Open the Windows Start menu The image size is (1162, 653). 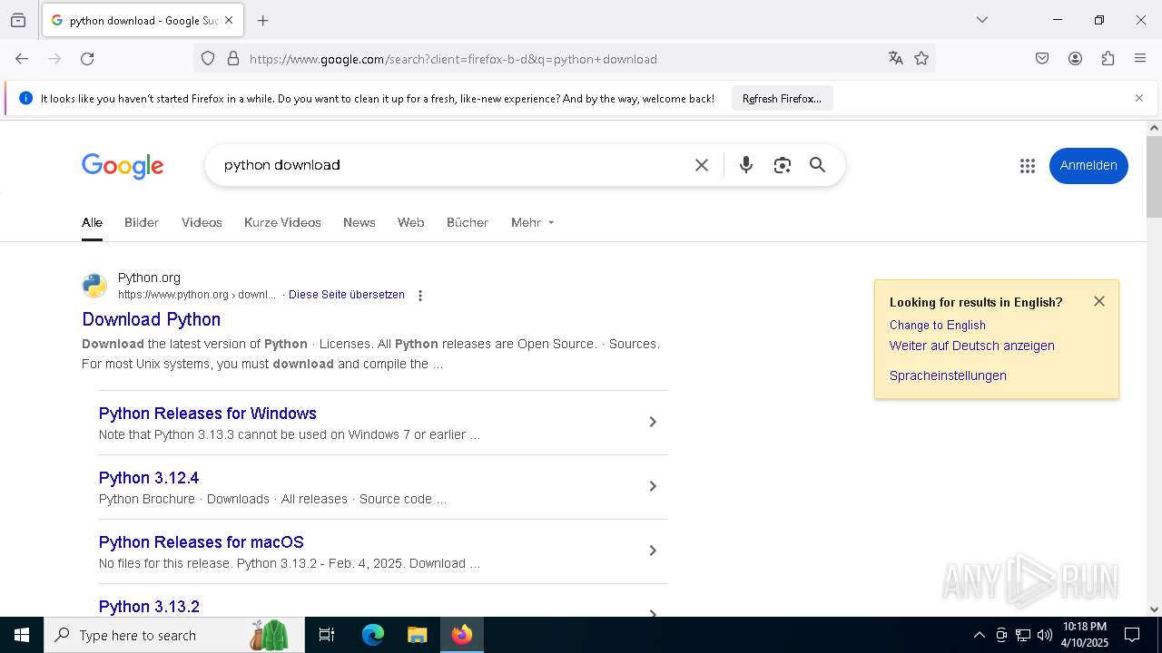(22, 635)
